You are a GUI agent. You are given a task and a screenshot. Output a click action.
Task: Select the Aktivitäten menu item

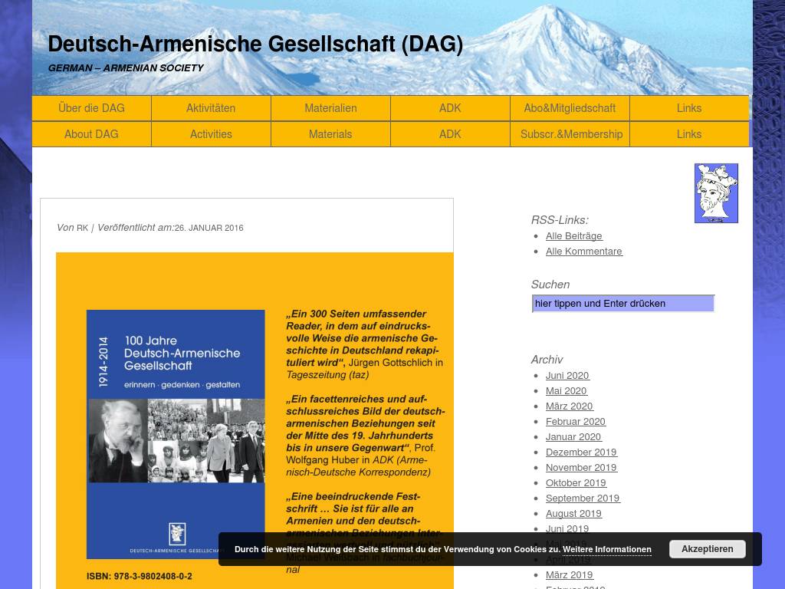click(211, 108)
